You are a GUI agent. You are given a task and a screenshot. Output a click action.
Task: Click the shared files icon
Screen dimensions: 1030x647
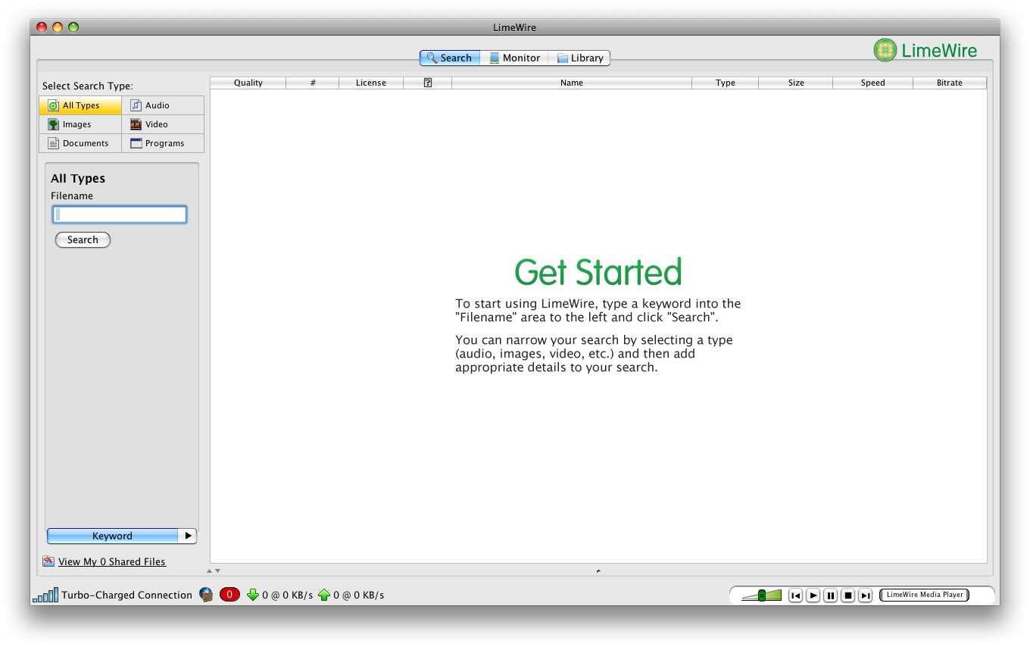(x=48, y=561)
